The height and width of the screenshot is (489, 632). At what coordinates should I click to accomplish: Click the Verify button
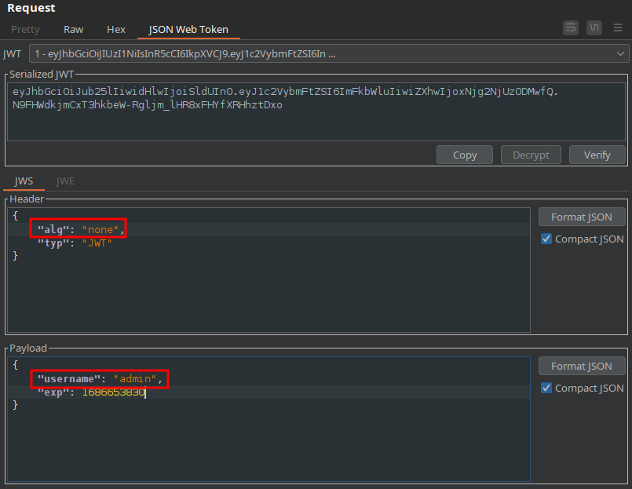click(597, 155)
